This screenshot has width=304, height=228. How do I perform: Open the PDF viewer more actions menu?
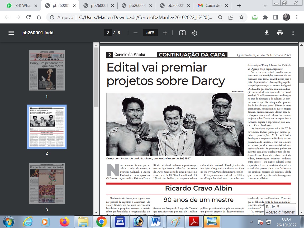pyautogui.click(x=293, y=33)
